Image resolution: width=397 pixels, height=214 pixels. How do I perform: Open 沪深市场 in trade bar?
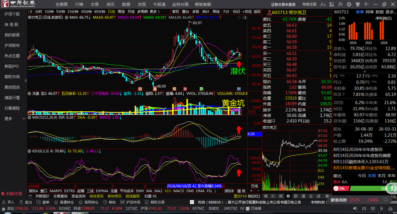click(x=130, y=202)
